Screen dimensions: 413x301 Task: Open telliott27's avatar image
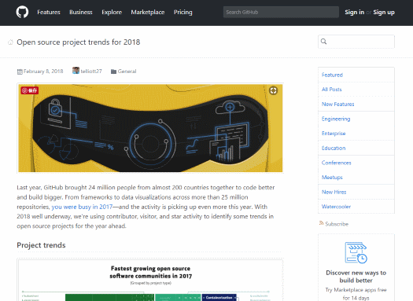[76, 71]
